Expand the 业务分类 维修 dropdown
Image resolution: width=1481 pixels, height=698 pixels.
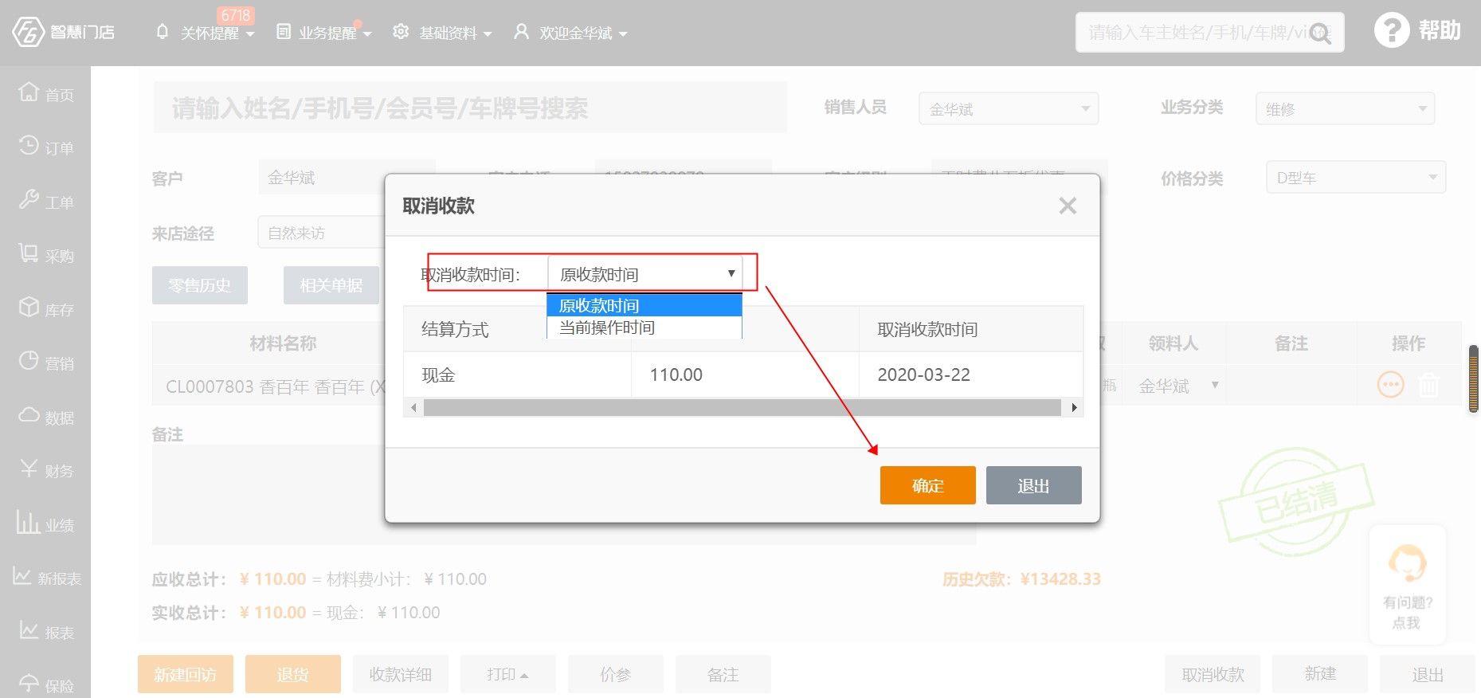tap(1345, 108)
